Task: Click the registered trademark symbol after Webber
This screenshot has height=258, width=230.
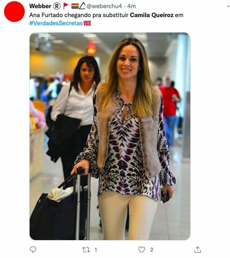Action: point(57,6)
